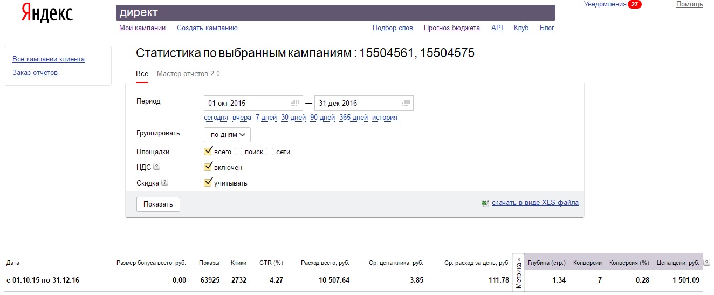Click the Показать button
Viewport: 714px width, 295px height.
click(158, 204)
